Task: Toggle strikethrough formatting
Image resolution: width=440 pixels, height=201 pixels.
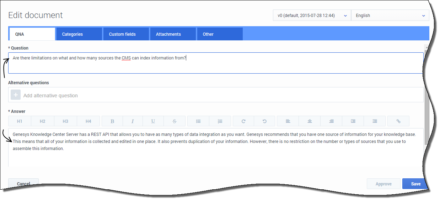Action: [x=175, y=121]
